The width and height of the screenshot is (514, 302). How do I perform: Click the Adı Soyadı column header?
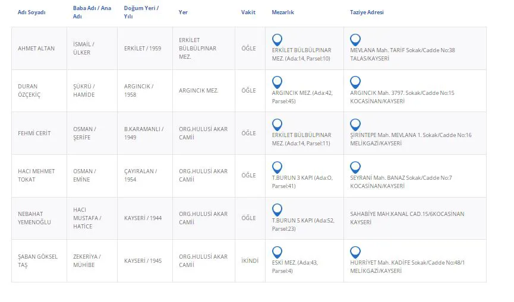(x=31, y=12)
